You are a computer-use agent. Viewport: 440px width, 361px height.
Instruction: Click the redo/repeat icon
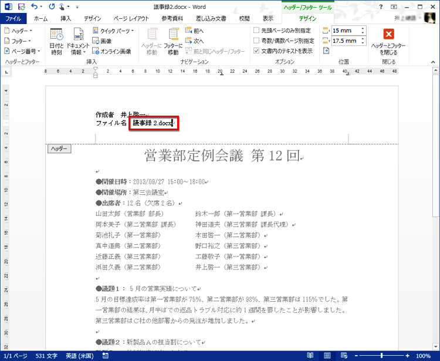coord(52,6)
